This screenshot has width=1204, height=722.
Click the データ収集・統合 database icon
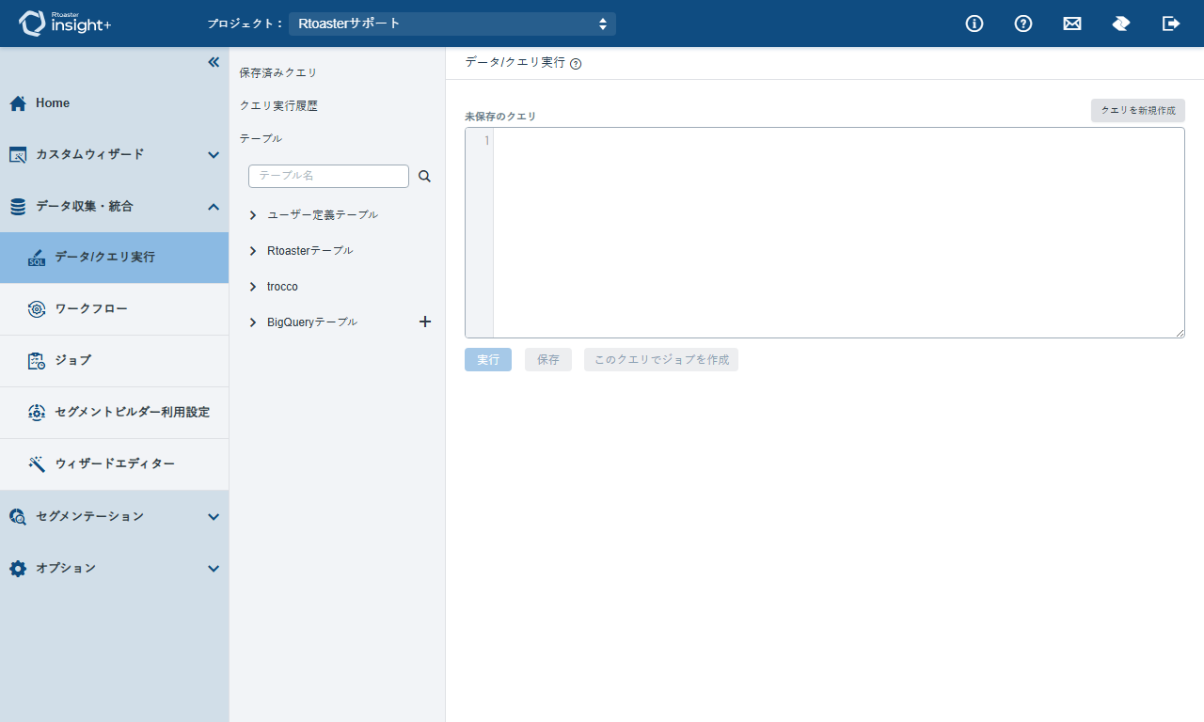[x=18, y=207]
